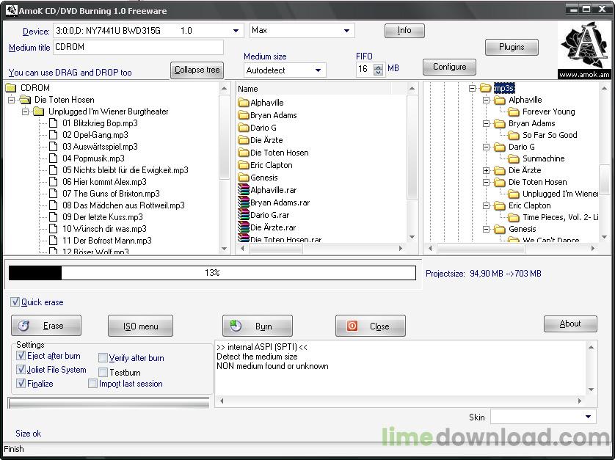Click the Alphaville.rar archive icon
The height and width of the screenshot is (460, 615).
click(x=244, y=190)
